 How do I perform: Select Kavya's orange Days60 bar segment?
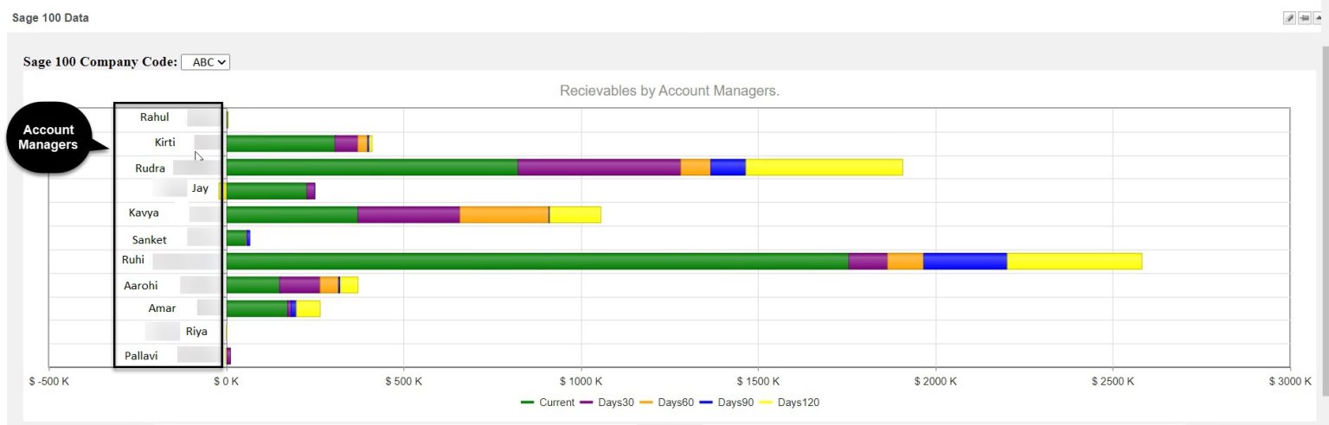504,214
